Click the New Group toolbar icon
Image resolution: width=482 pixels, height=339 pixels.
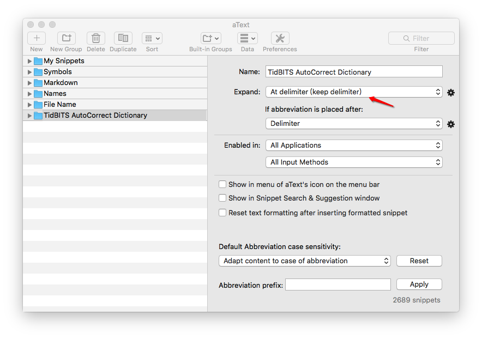point(67,38)
